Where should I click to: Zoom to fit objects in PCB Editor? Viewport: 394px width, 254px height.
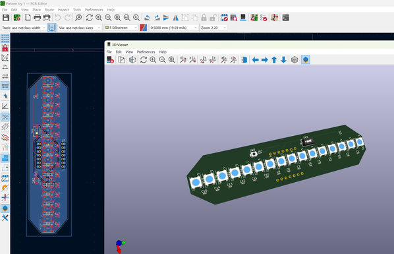coord(127,18)
